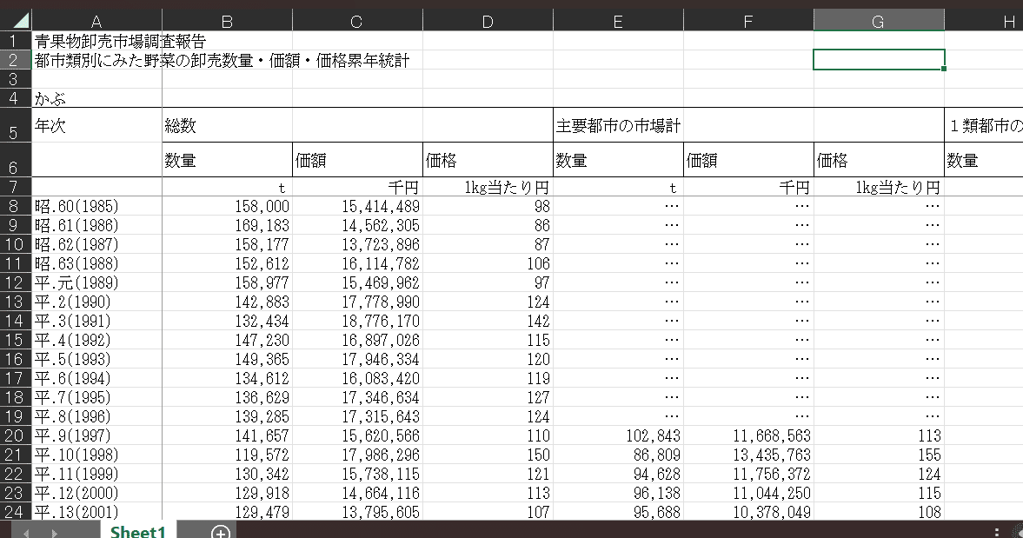
Task: Click the three-dot tab bar splitter handle
Action: pos(996,532)
